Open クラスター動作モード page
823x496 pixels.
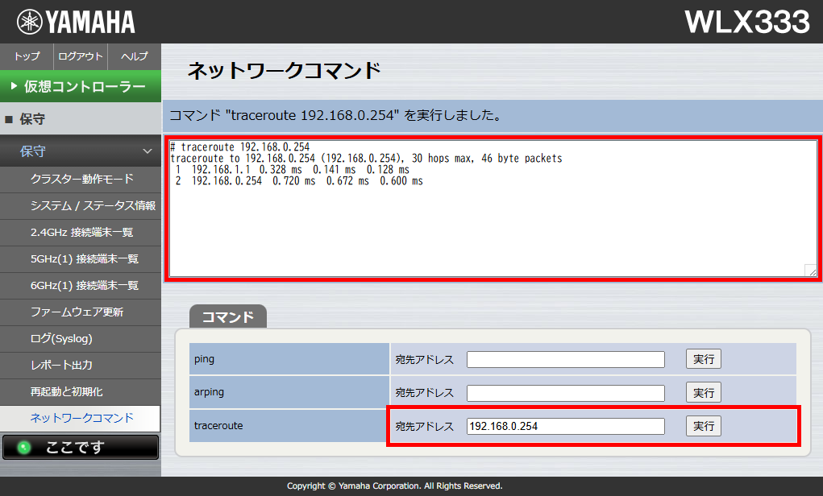[81, 179]
